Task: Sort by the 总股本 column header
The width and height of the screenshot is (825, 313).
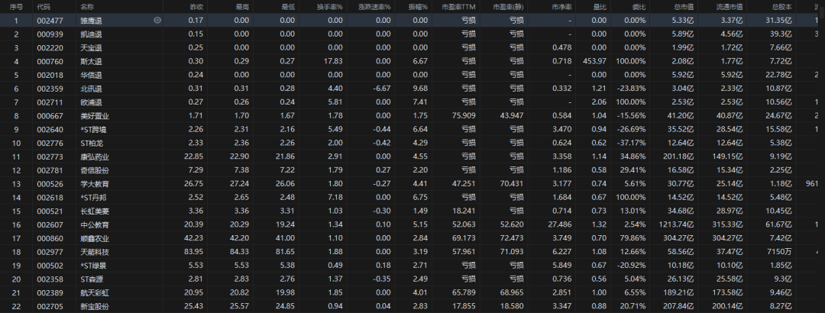Action: point(782,7)
